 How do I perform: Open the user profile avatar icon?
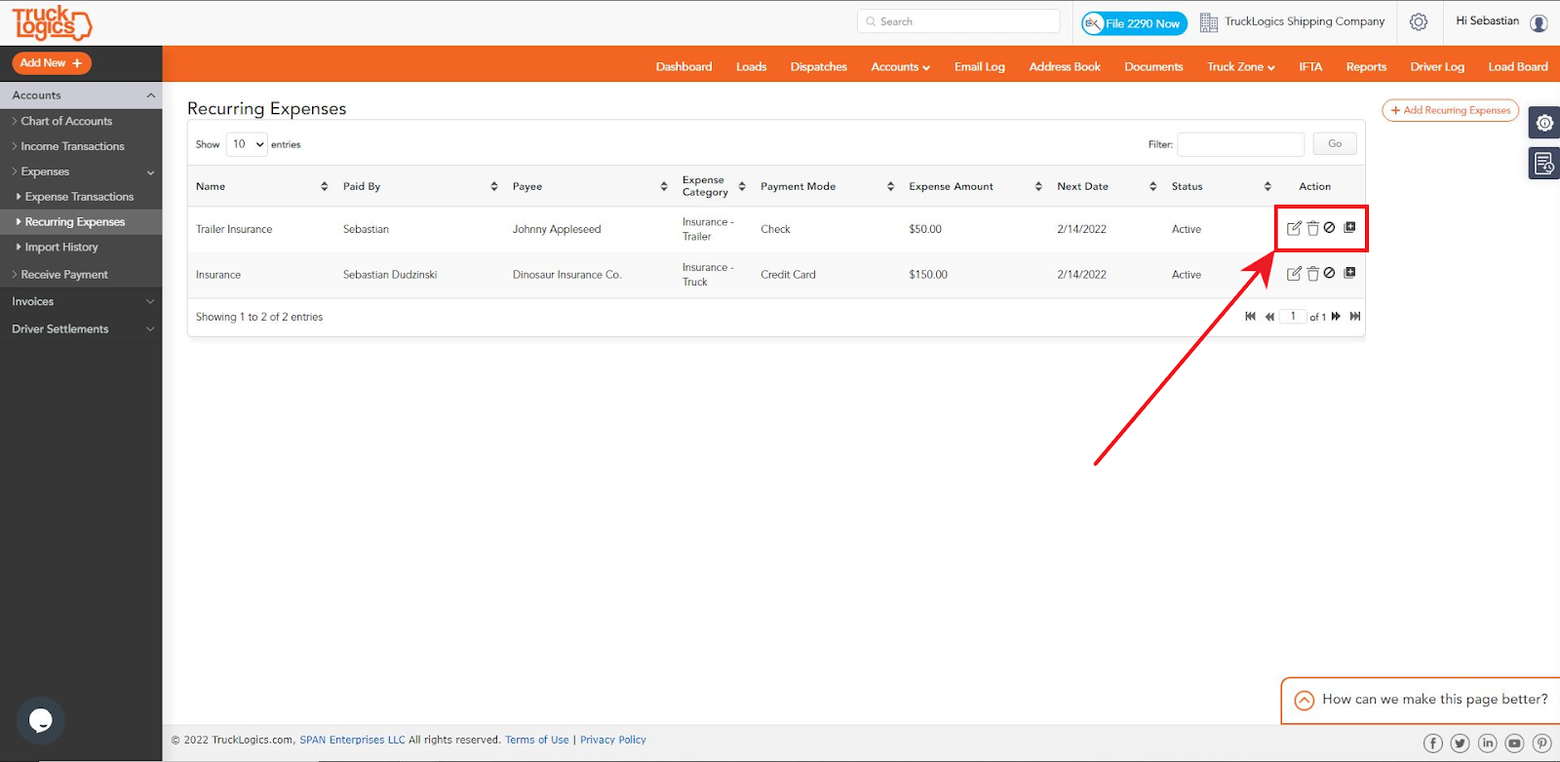1539,22
